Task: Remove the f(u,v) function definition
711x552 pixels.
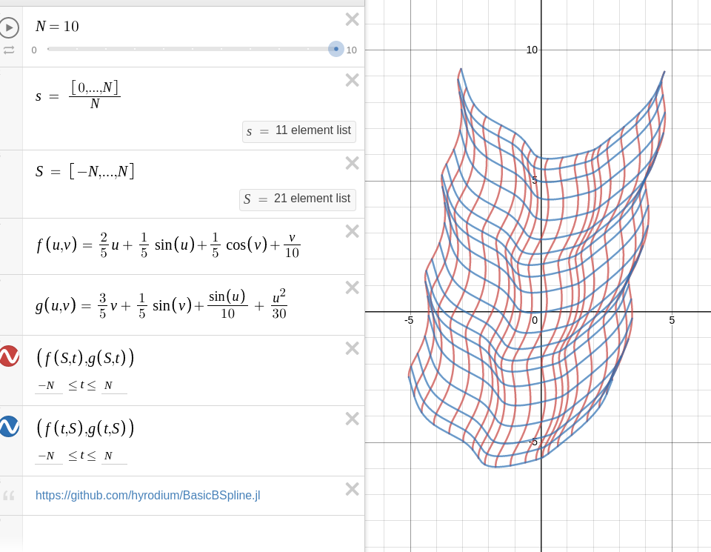Action: (x=352, y=231)
